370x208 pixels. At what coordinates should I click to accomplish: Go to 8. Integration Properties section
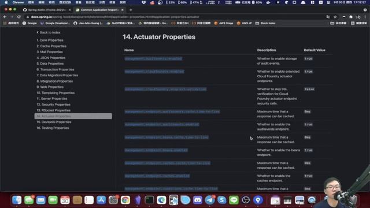55,81
